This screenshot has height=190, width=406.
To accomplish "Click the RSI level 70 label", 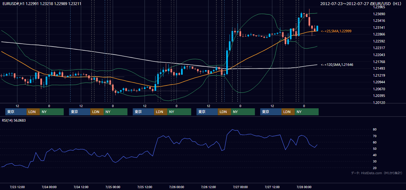I will pos(375,136).
